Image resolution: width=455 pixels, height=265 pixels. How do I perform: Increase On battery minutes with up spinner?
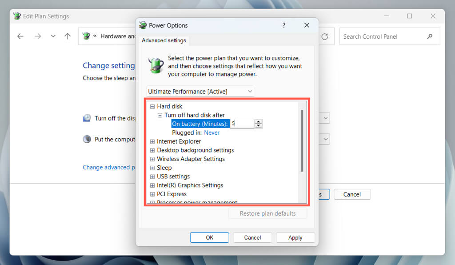pyautogui.click(x=259, y=121)
